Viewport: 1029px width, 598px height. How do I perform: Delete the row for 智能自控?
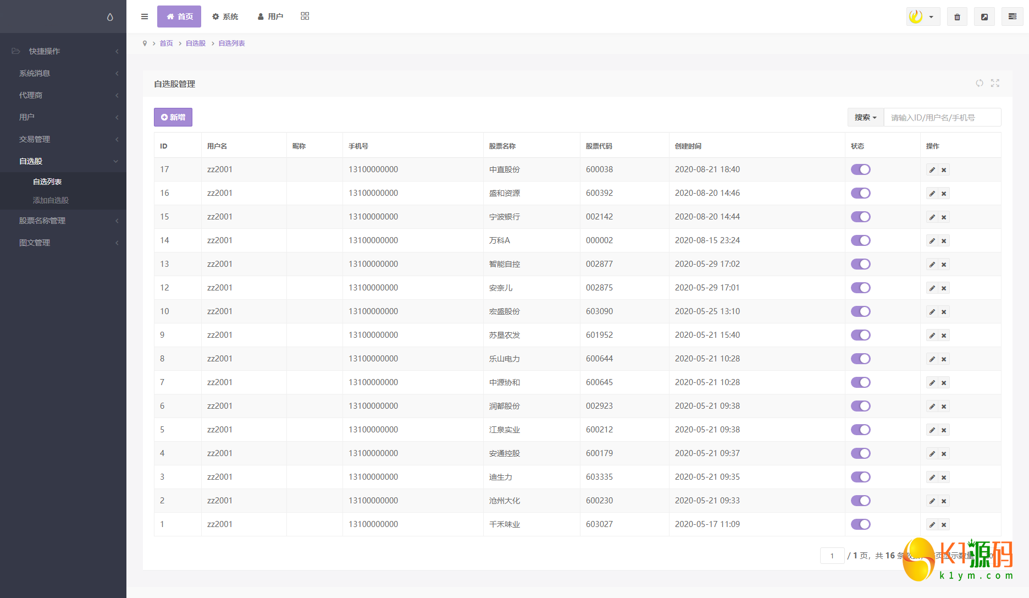coord(944,265)
